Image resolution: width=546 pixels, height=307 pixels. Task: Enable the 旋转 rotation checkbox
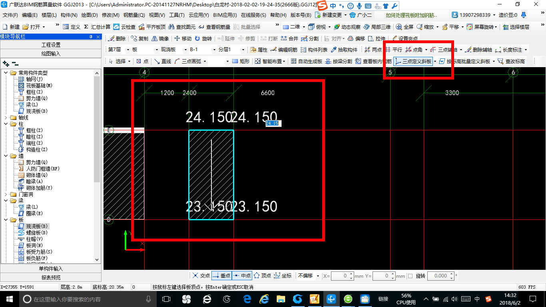tap(410, 276)
